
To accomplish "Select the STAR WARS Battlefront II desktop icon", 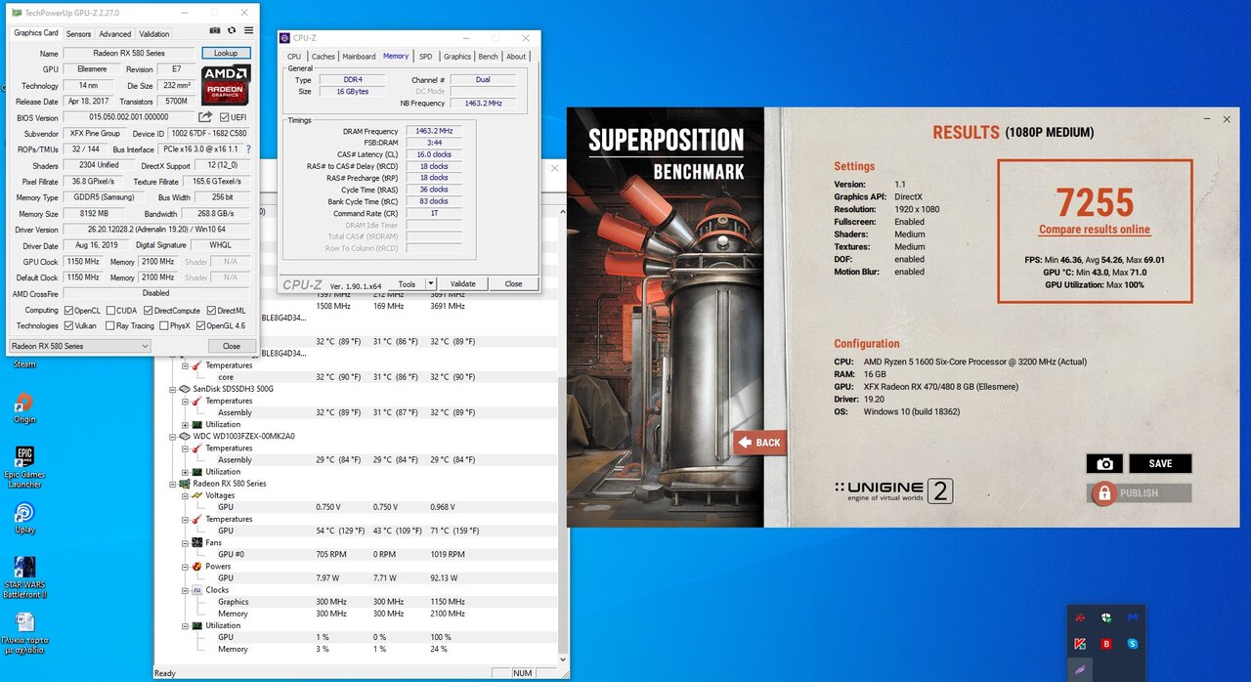I will click(x=24, y=568).
